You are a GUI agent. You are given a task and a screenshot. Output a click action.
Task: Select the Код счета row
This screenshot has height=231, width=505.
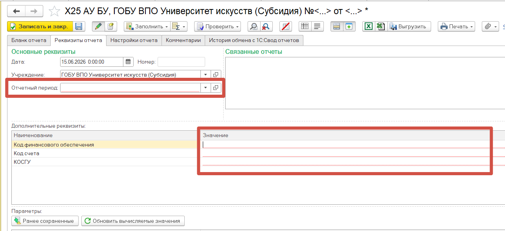(106, 153)
